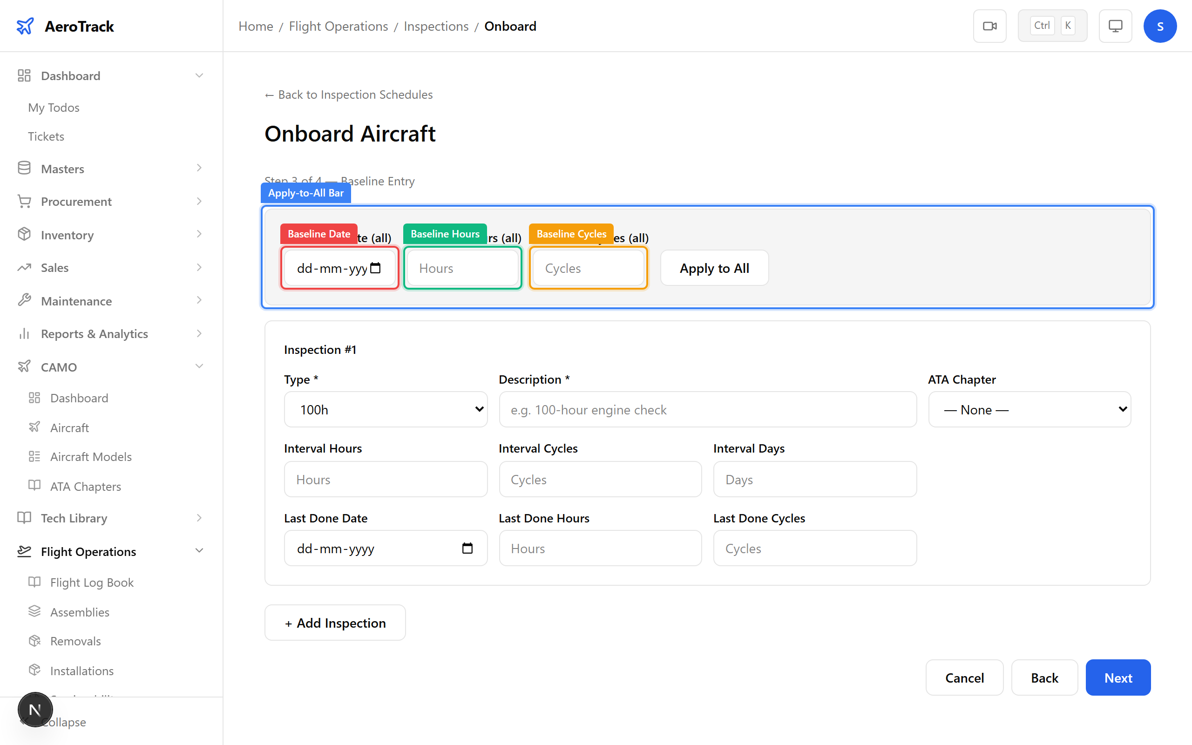Click the Interval Hours input field
Viewport: 1192px width, 745px height.
point(386,479)
